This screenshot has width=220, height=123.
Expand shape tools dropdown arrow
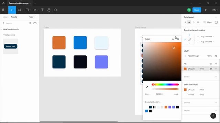(30, 10)
